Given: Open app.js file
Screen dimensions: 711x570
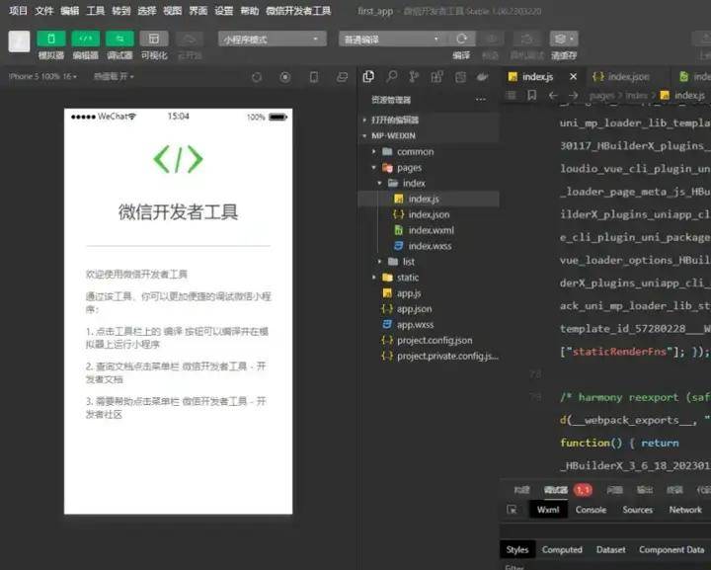Looking at the screenshot, I should pyautogui.click(x=429, y=293).
